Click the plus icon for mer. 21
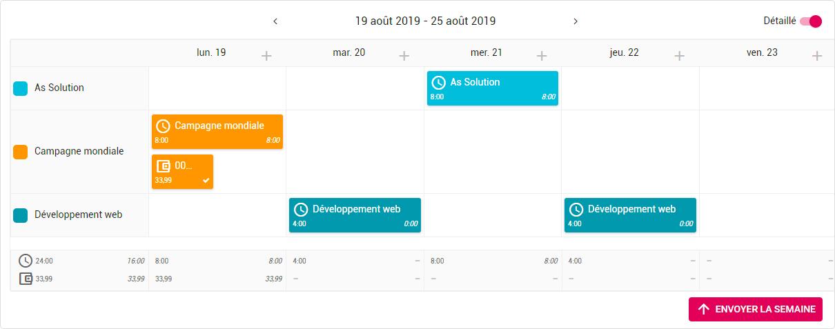This screenshot has height=329, width=835. tap(542, 56)
